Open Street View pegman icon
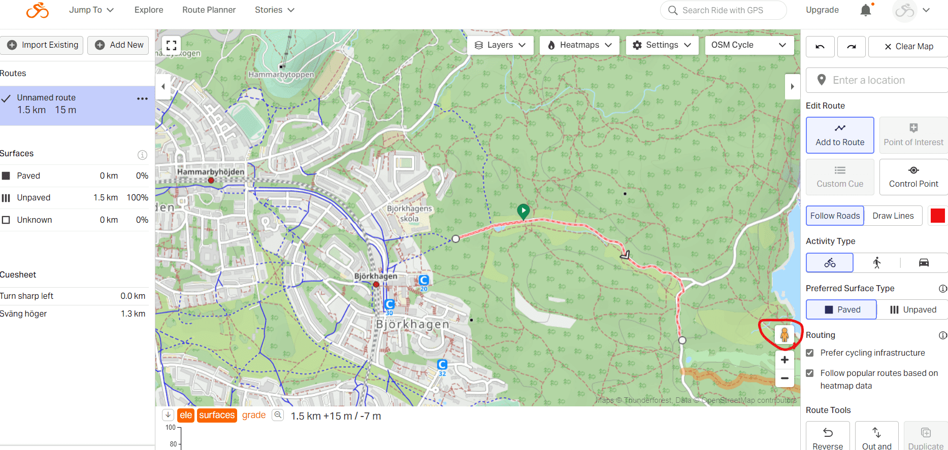 point(784,335)
